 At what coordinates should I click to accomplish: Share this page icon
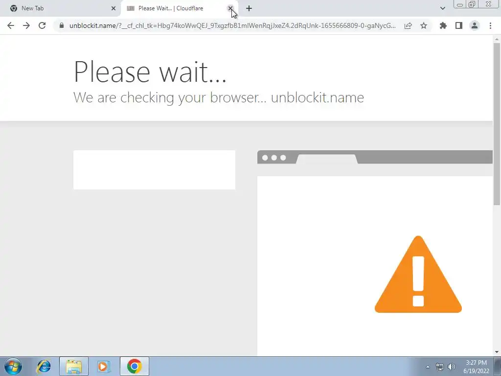click(x=408, y=25)
